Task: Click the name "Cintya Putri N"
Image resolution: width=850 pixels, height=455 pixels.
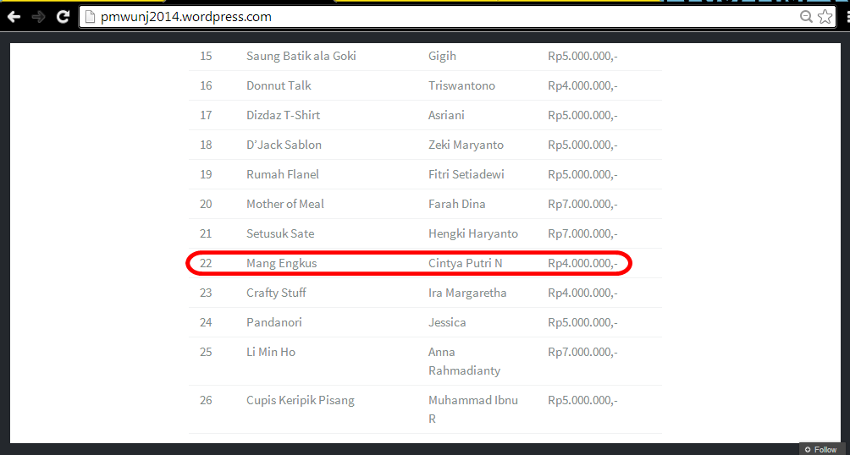Action: [465, 263]
